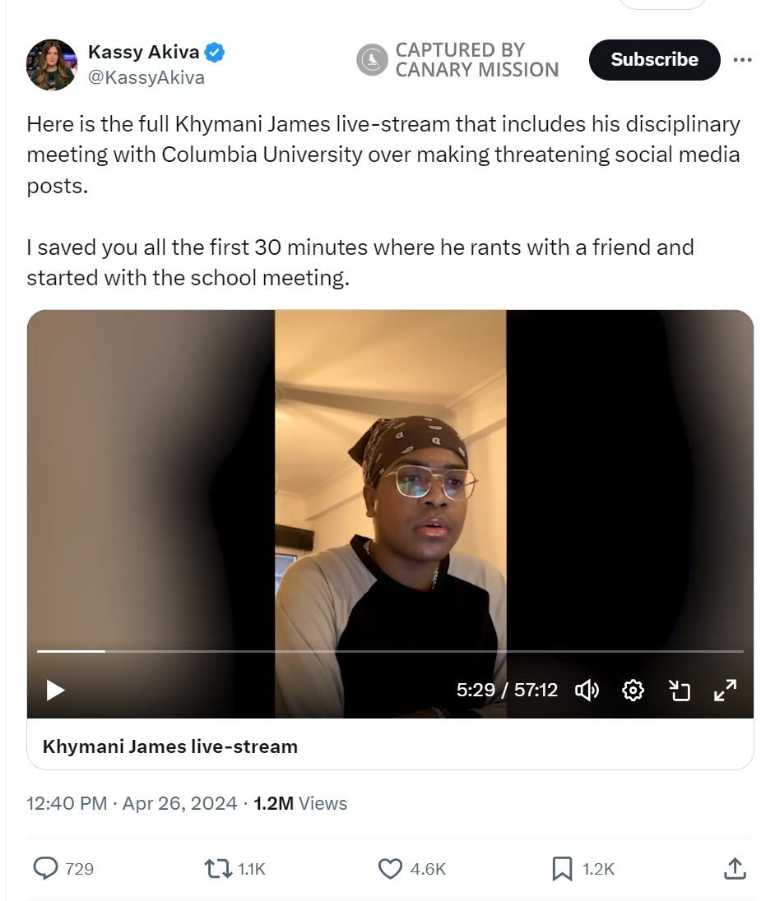
Task: Open the @KassyAkiva handle link
Action: pos(146,78)
